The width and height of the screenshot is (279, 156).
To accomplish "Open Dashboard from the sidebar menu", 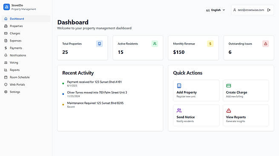I will 26,19.
